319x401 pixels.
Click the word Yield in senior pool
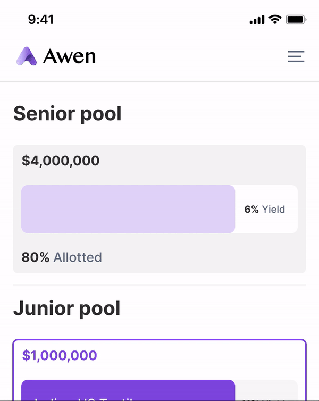click(x=273, y=210)
